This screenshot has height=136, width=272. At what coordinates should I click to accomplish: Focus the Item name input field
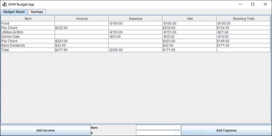click(x=158, y=127)
